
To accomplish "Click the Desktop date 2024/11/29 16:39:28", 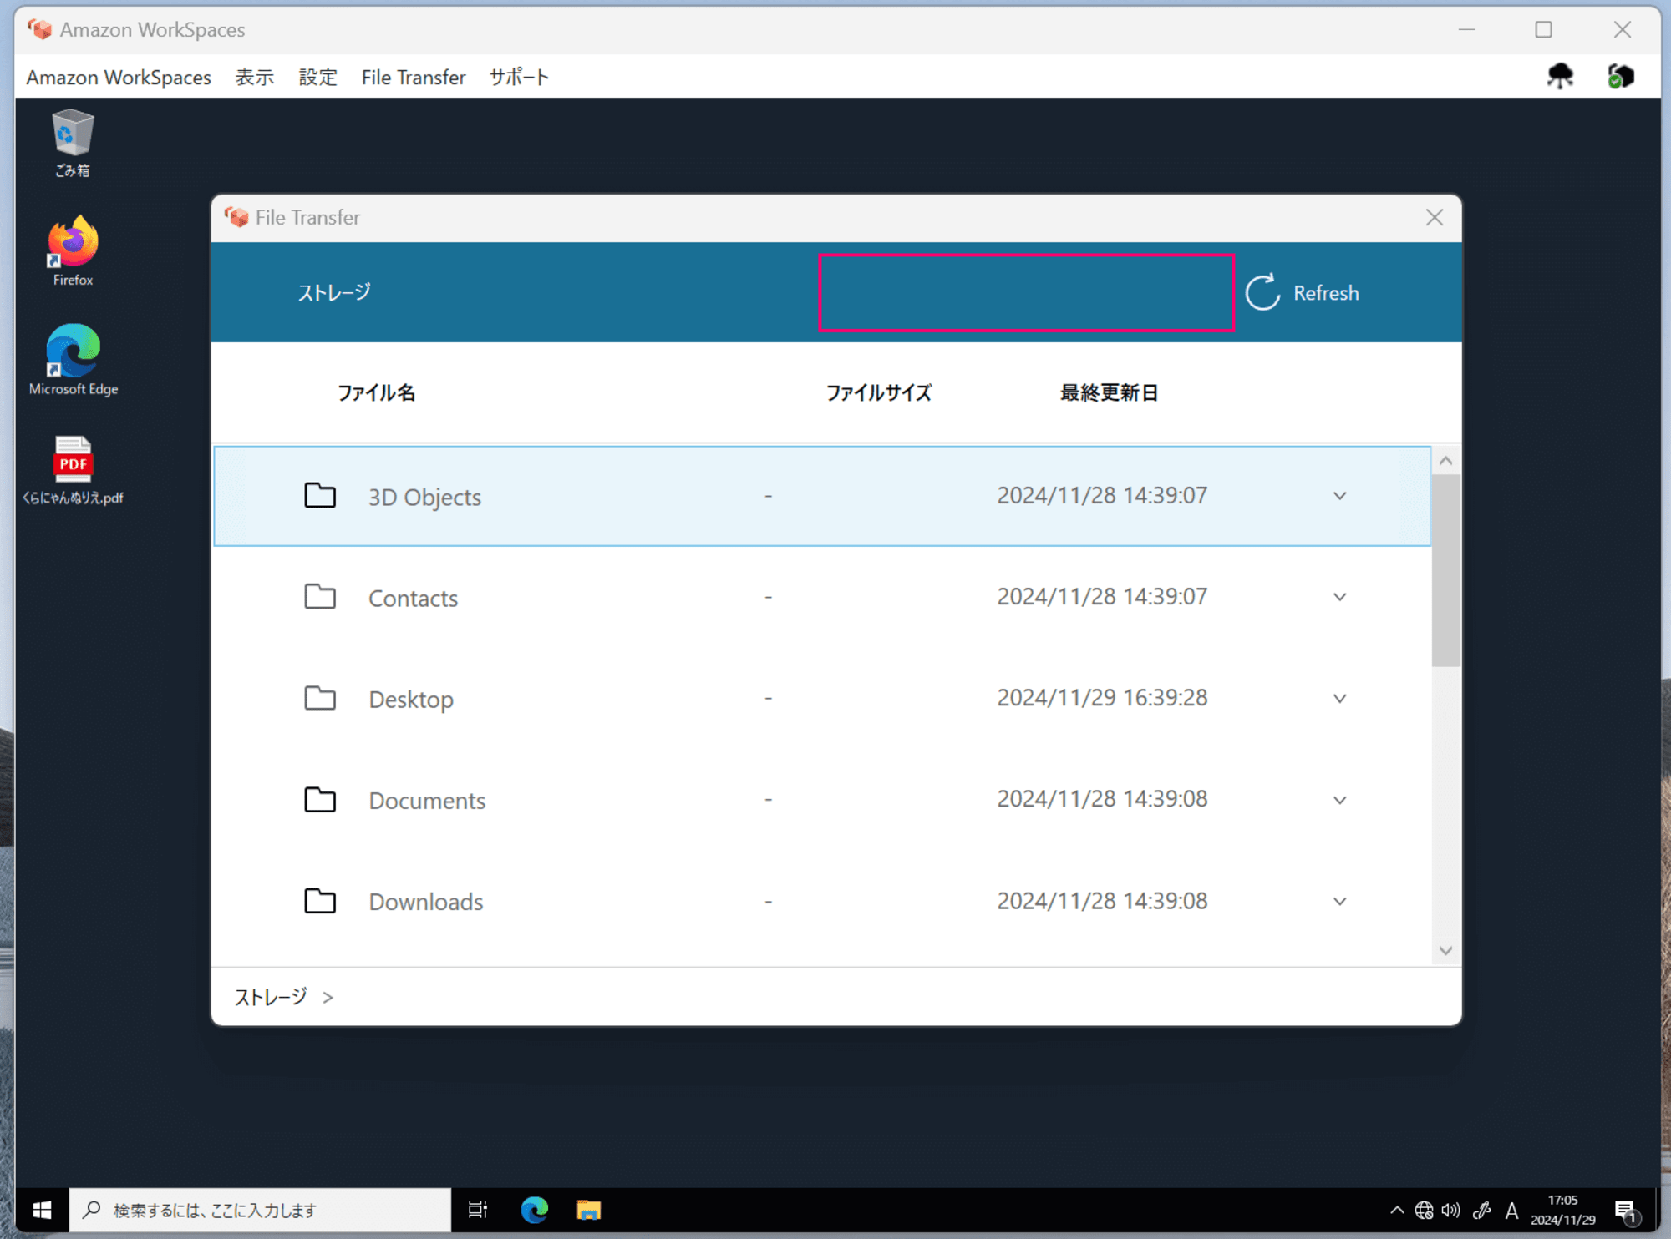I will 1102,697.
